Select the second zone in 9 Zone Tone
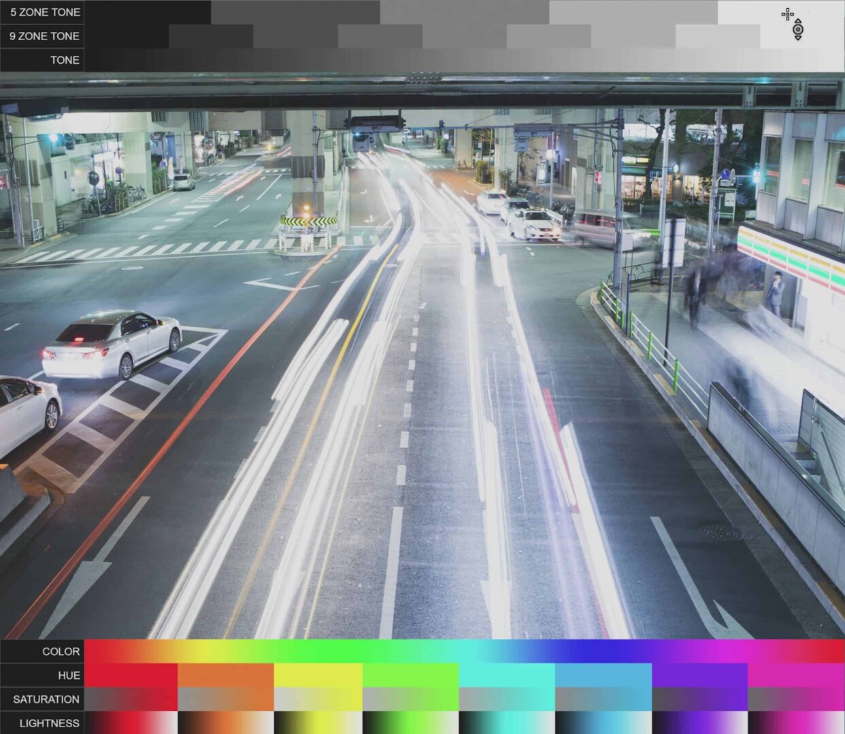845x734 pixels. tap(211, 36)
